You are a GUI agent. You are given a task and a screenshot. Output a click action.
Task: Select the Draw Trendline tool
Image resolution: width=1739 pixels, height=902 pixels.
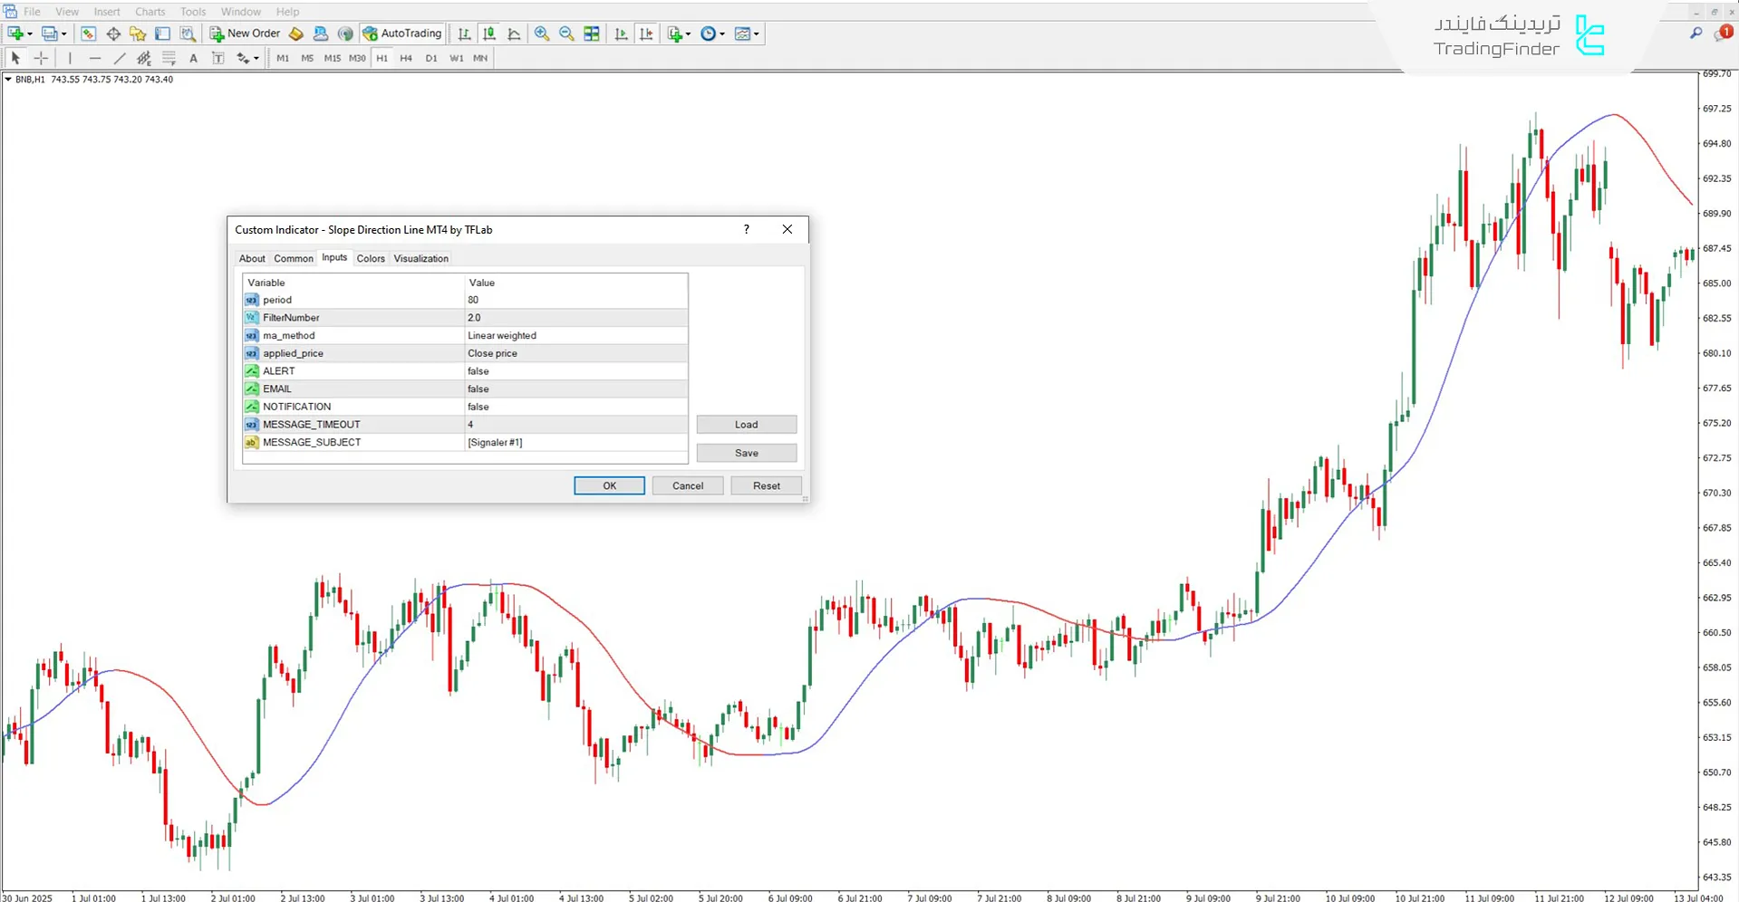pyautogui.click(x=119, y=58)
